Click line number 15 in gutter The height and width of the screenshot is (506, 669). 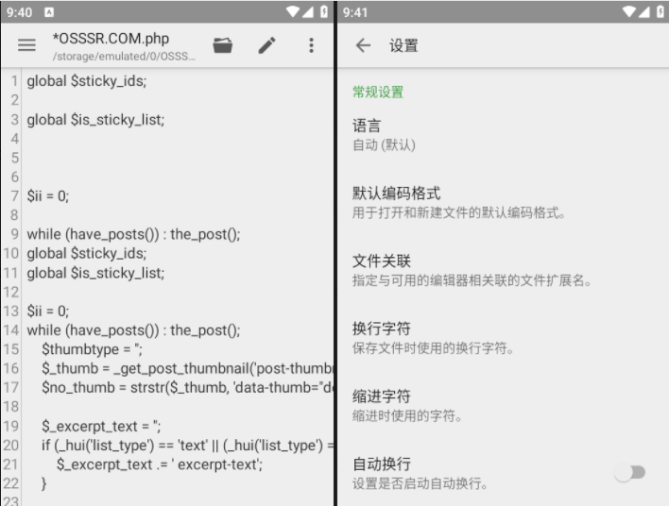[x=11, y=349]
